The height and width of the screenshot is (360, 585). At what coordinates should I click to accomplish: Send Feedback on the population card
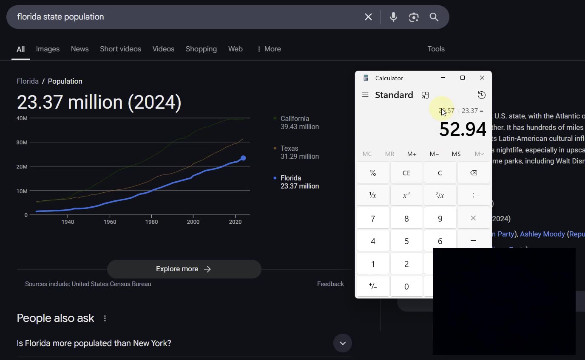click(330, 284)
